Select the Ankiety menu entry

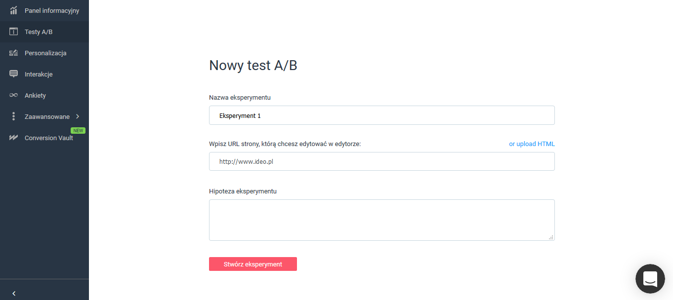click(x=35, y=95)
